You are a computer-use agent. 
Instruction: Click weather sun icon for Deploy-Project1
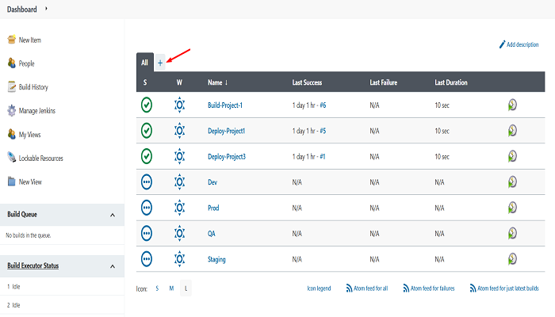pyautogui.click(x=179, y=131)
